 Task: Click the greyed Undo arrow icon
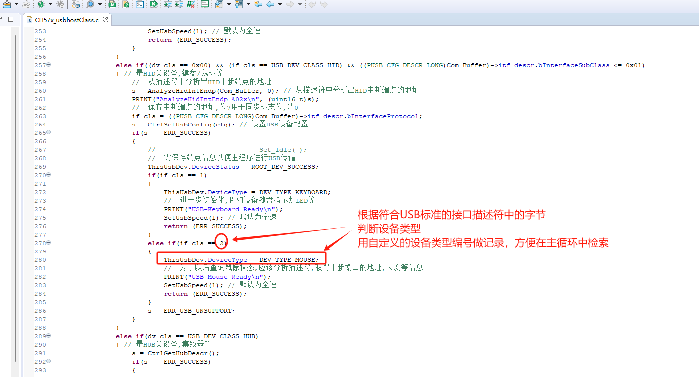[x=312, y=4]
